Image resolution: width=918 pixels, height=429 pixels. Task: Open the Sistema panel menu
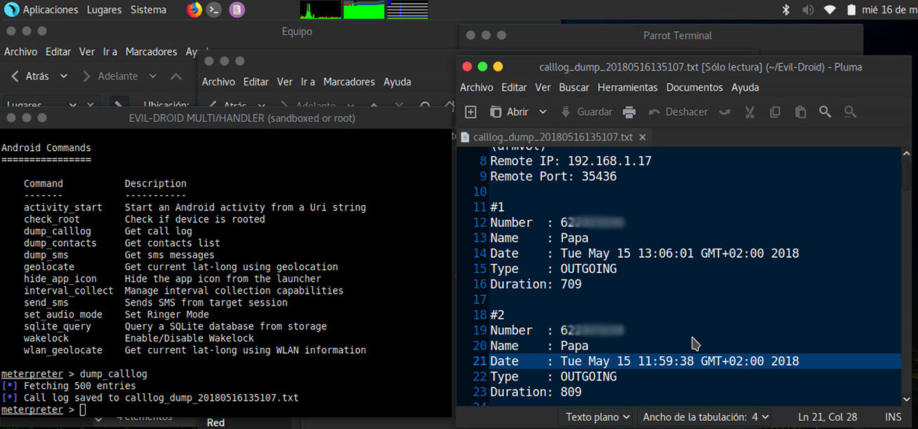point(148,10)
